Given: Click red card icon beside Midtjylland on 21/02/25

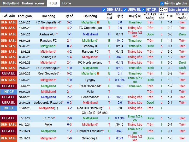Looking at the screenshot, I should point(98,73).
